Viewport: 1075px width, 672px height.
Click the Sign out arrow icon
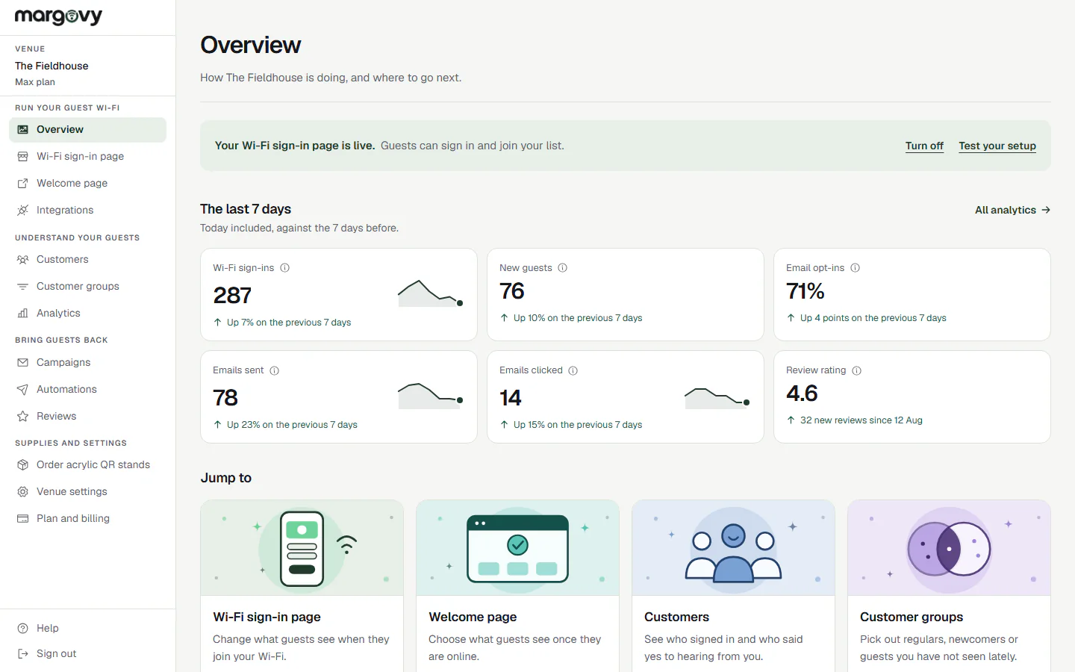coord(23,653)
